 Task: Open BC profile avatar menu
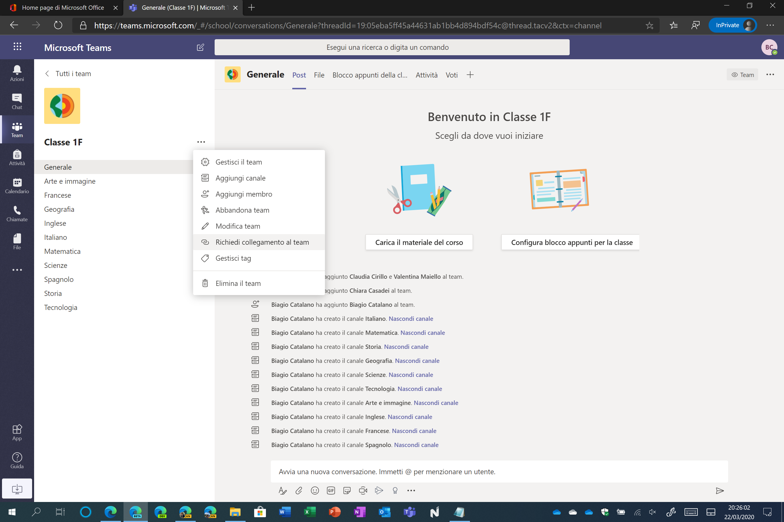[769, 47]
